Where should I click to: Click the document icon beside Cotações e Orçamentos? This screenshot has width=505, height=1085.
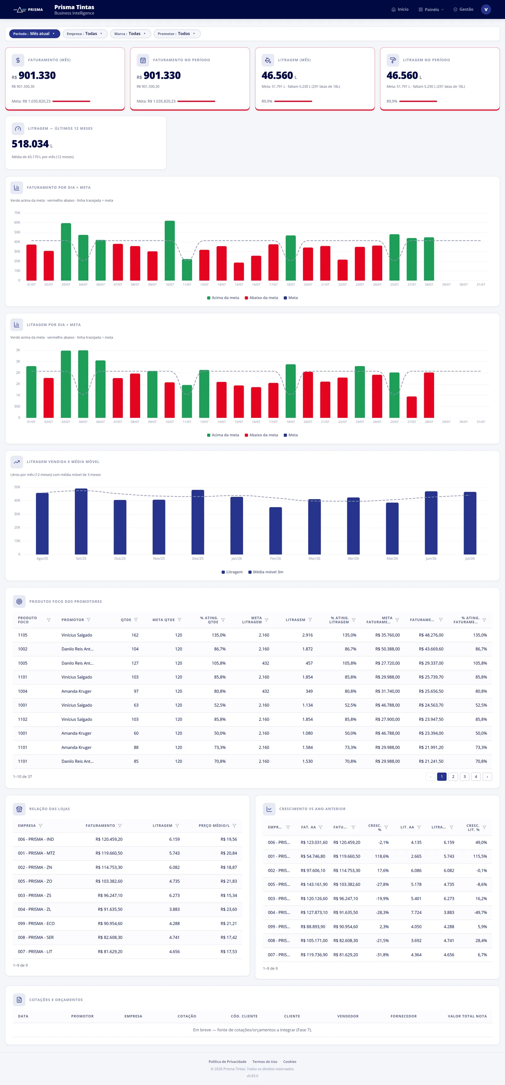click(19, 999)
